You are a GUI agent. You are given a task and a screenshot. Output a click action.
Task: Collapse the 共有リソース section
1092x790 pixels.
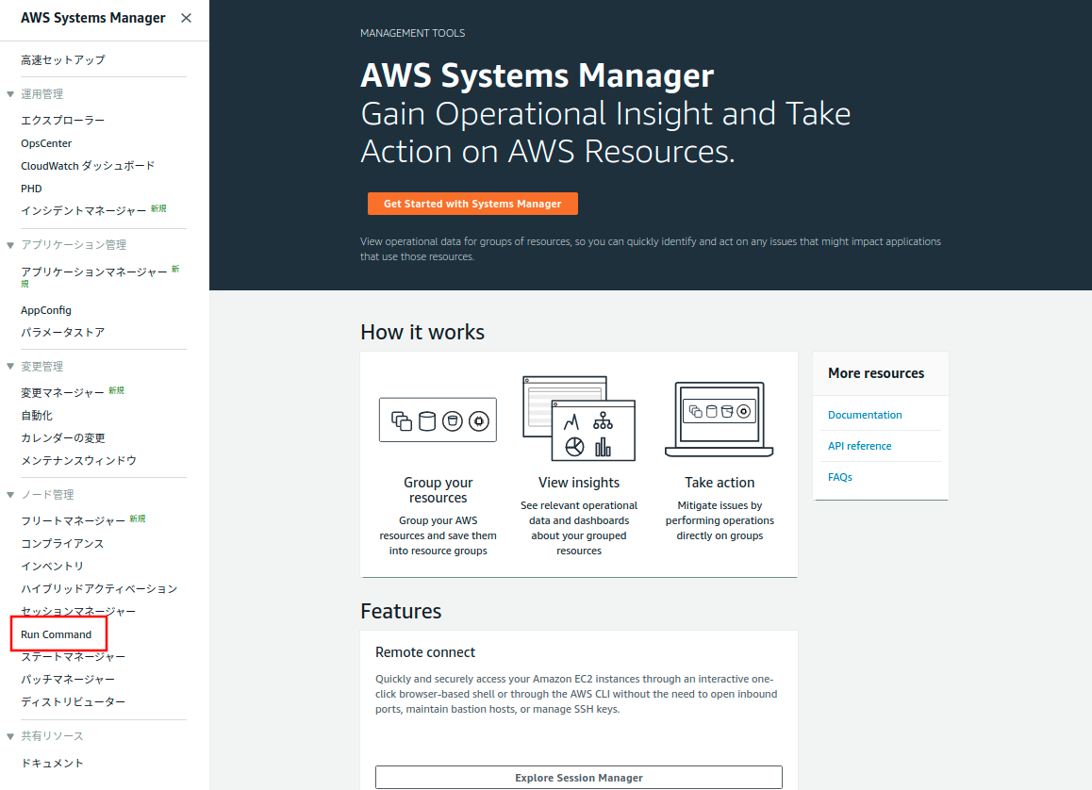click(x=8, y=735)
